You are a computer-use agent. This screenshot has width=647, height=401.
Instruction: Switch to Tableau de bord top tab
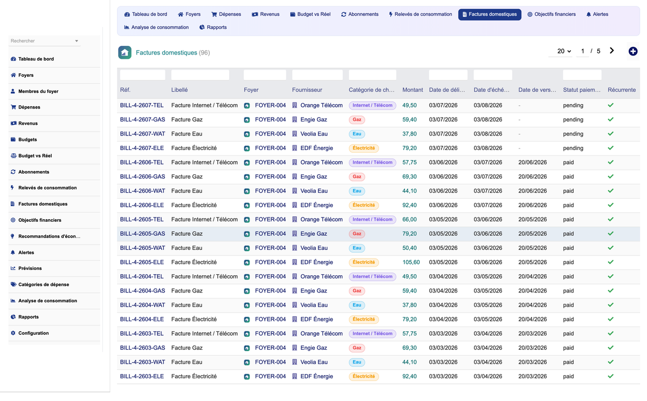(x=146, y=15)
